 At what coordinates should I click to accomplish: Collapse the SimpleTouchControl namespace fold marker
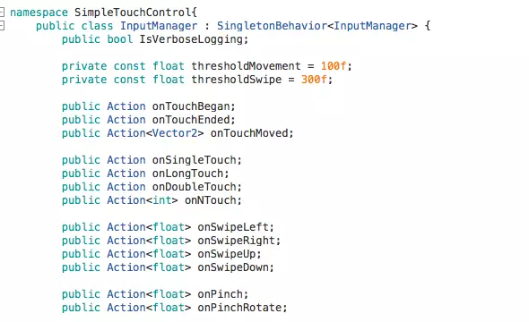point(2,13)
